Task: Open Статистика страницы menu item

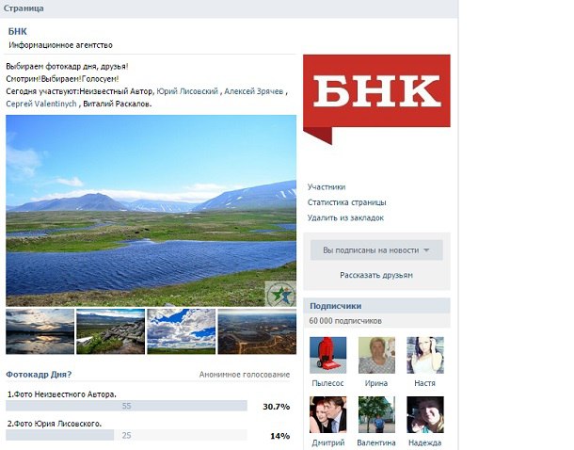Action: click(x=346, y=202)
